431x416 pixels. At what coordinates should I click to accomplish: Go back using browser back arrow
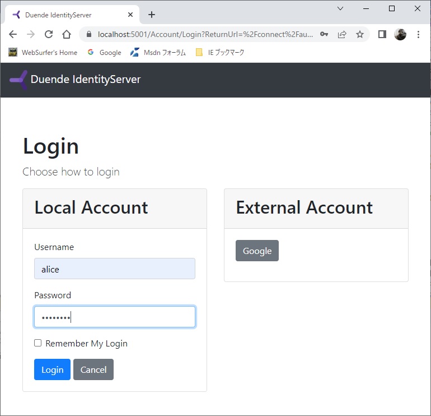[13, 34]
